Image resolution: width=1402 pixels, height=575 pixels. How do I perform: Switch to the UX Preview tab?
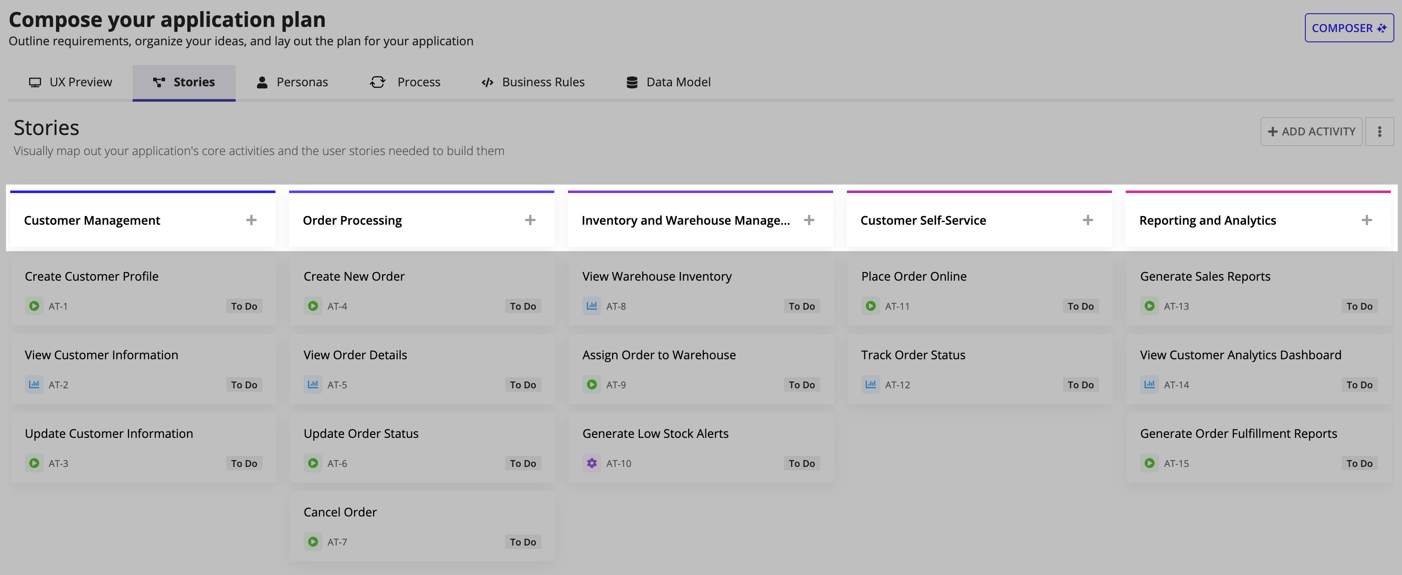coord(70,82)
